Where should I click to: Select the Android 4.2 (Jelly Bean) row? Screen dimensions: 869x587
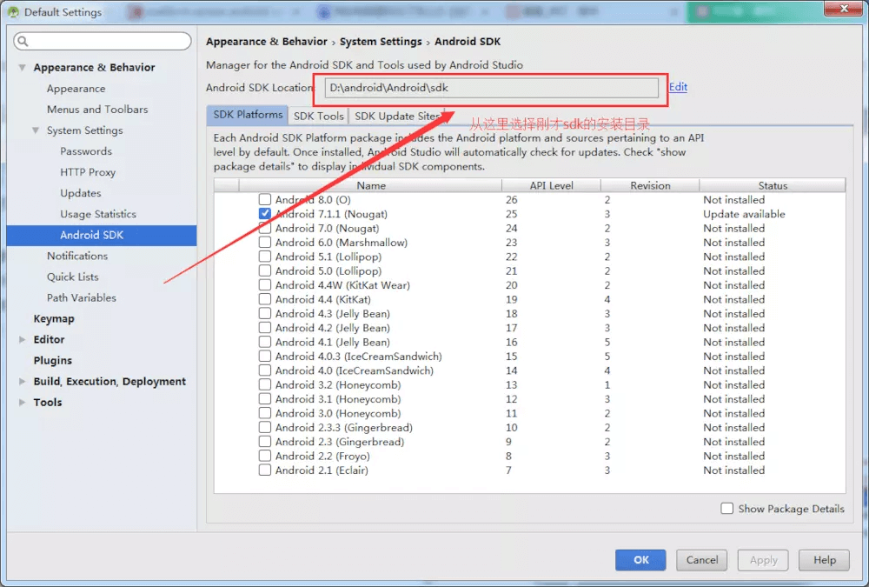point(530,328)
